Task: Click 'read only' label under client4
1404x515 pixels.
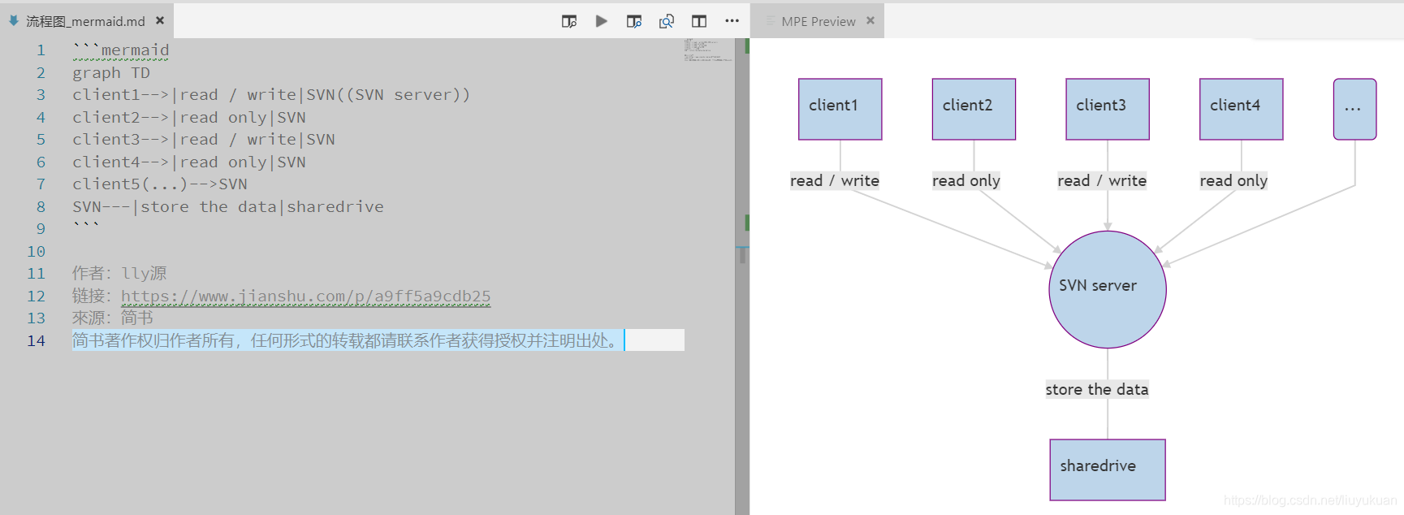Action: [1233, 180]
